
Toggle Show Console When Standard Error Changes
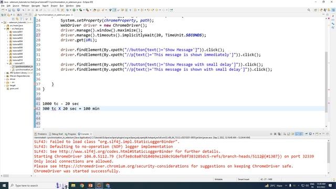click(x=301, y=134)
